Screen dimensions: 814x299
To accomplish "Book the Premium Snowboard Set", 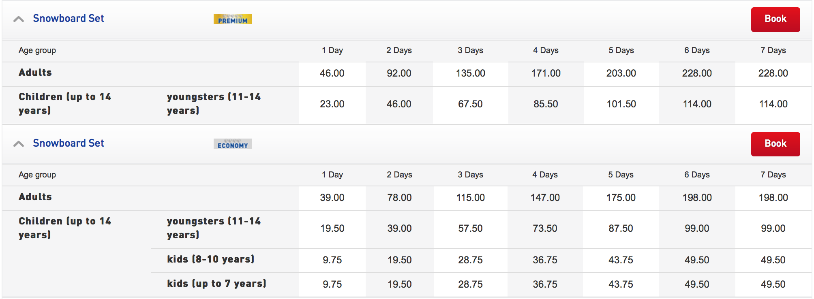I will 775,19.
